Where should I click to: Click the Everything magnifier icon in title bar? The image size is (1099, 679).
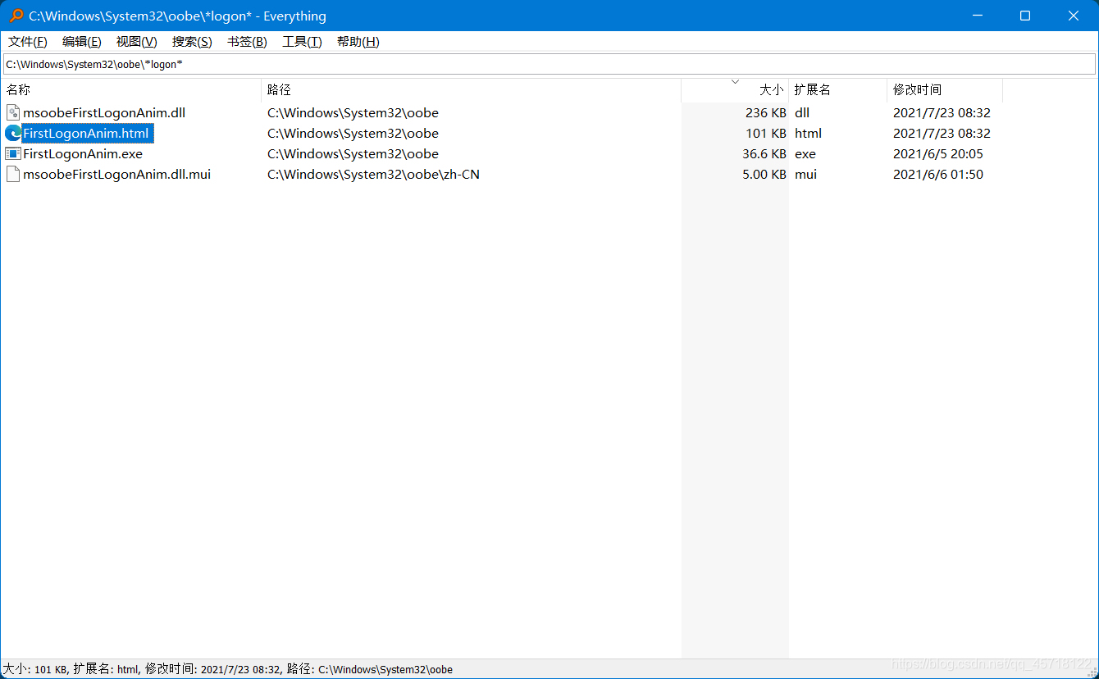(16, 16)
